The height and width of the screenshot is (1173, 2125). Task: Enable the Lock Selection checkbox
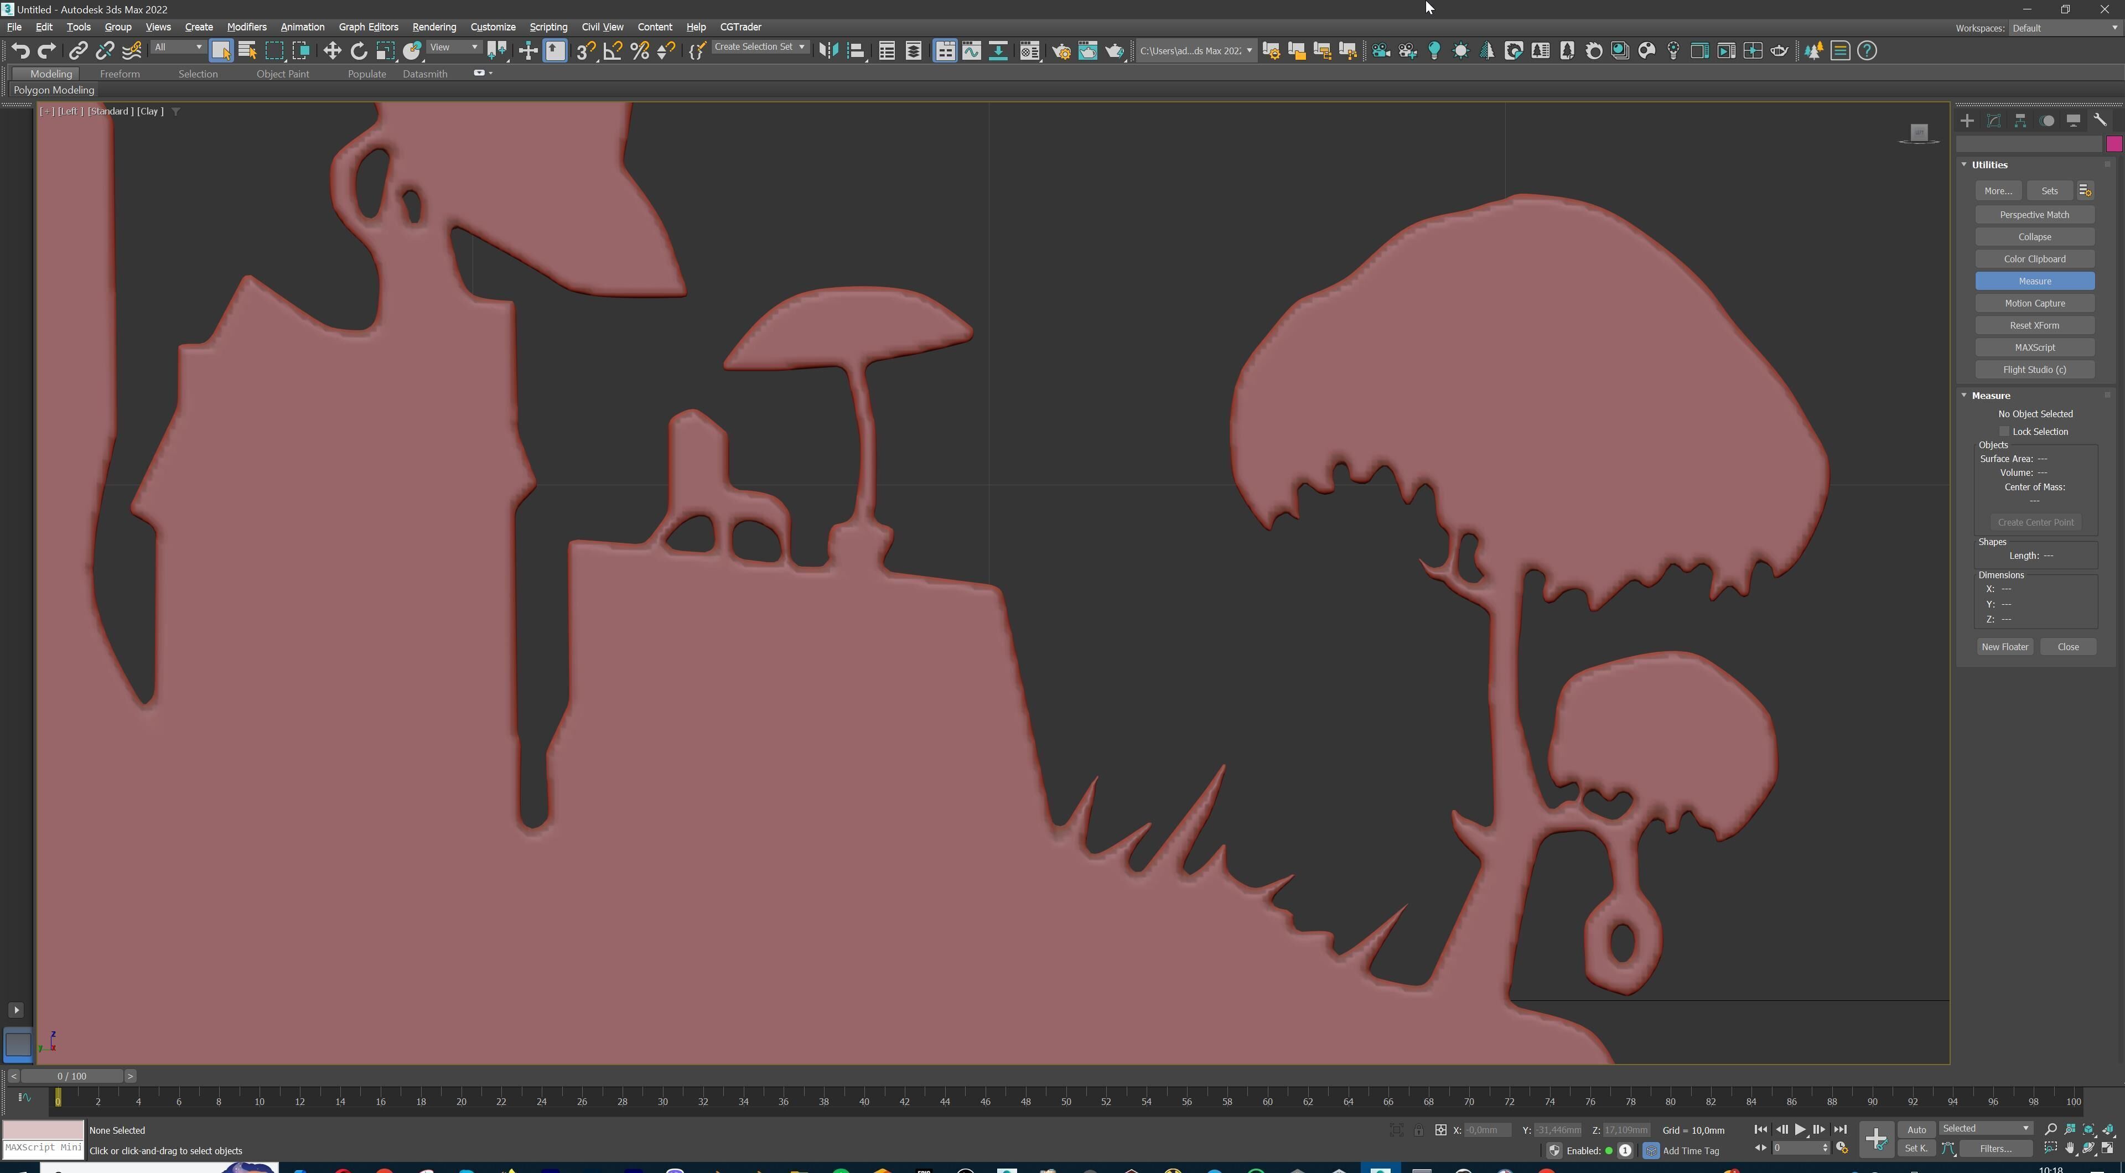(x=2004, y=432)
